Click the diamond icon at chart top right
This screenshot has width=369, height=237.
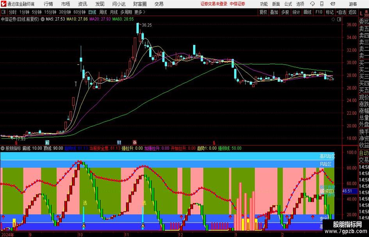(333, 19)
